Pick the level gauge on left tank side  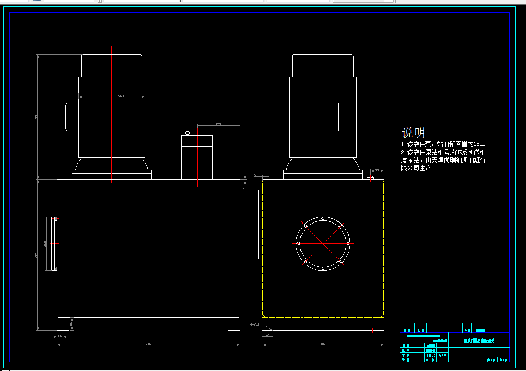coord(54,243)
